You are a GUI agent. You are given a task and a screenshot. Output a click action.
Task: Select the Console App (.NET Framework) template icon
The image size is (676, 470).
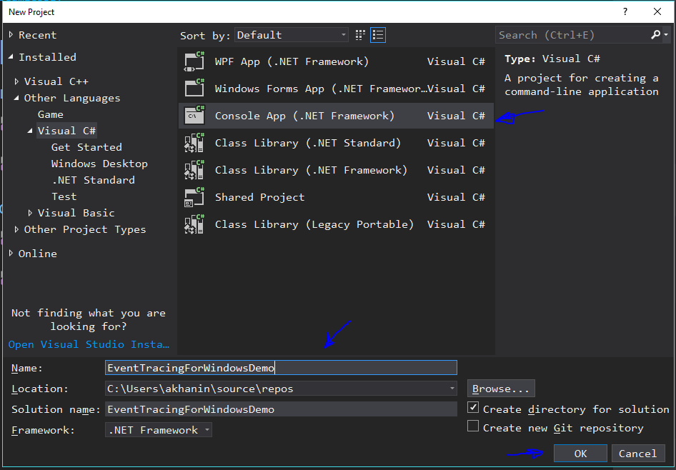pos(194,116)
